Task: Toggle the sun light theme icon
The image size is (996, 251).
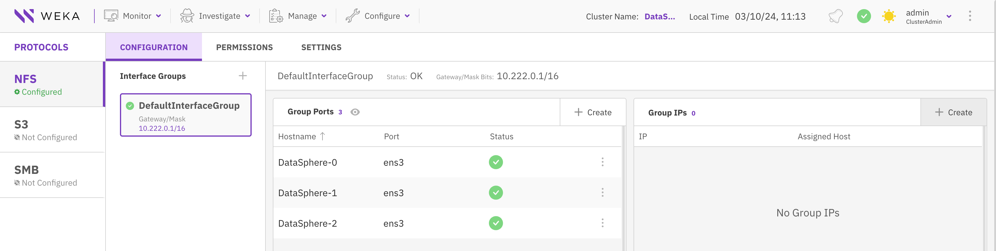Action: point(888,16)
